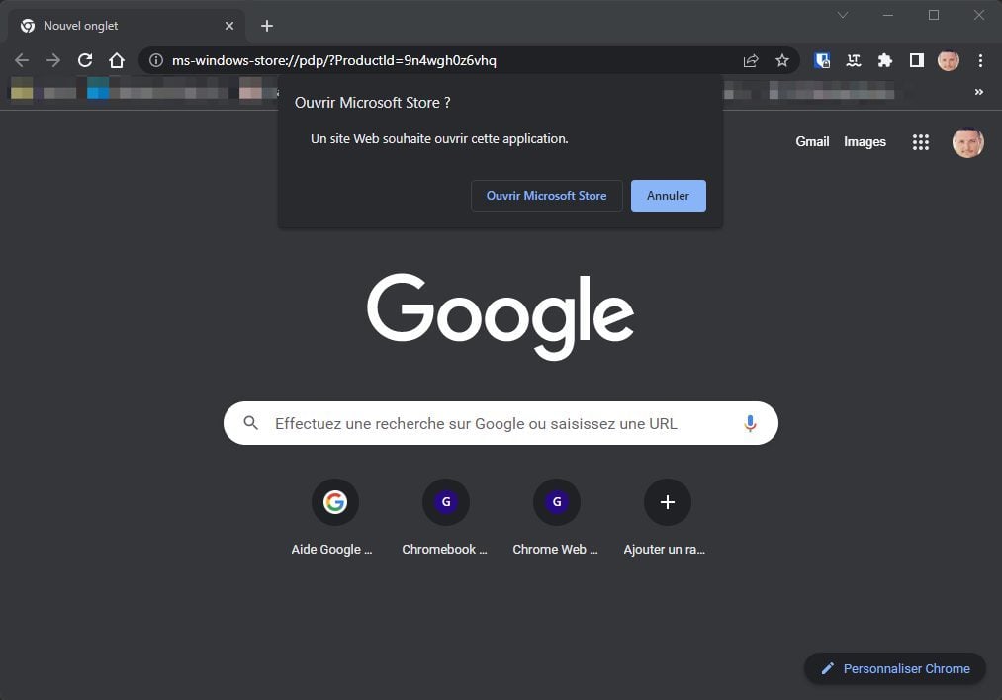This screenshot has width=1002, height=700.
Task: Open the translate extension icon
Action: click(x=854, y=60)
